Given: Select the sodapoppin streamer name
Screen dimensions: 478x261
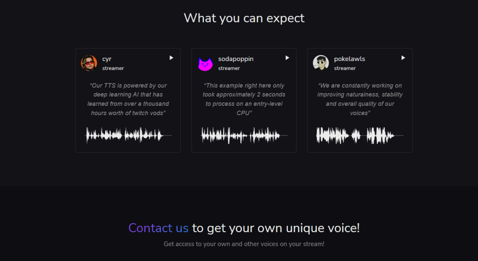Looking at the screenshot, I should click(x=236, y=59).
